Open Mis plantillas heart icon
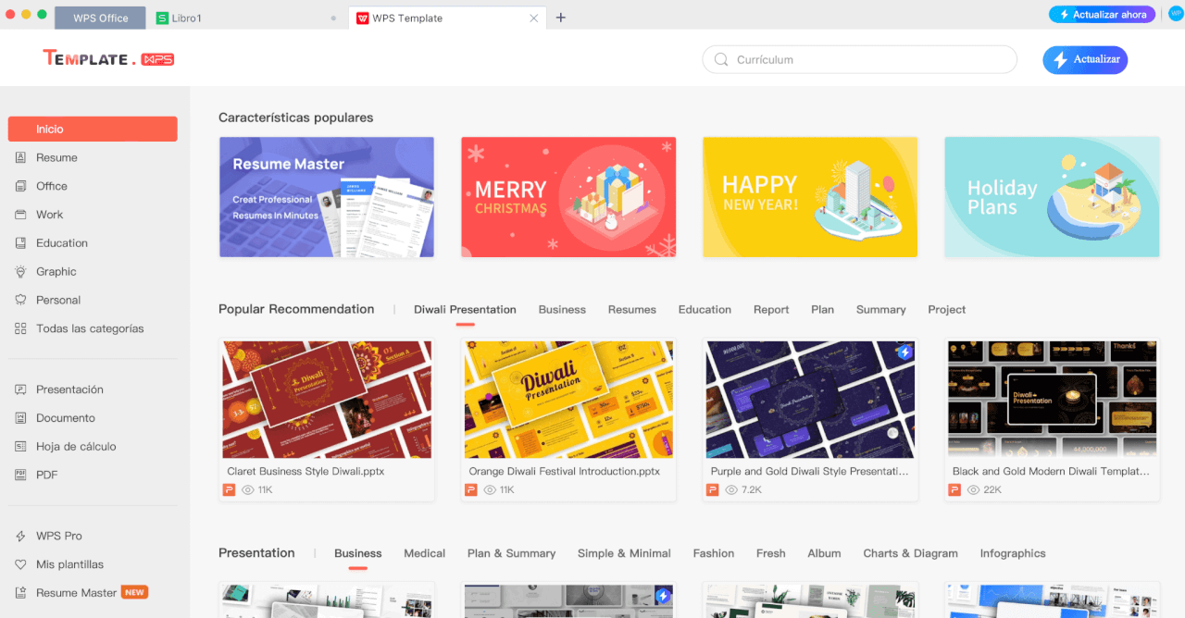 tap(20, 565)
